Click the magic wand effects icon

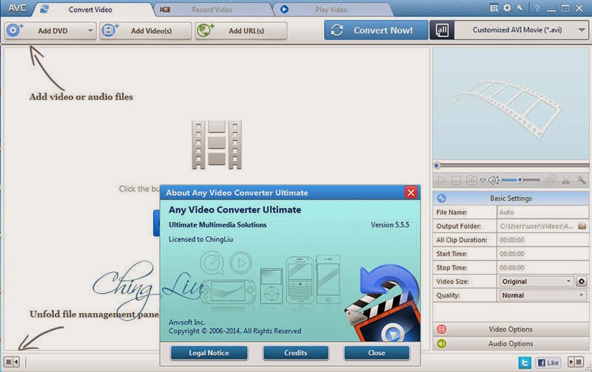click(581, 180)
